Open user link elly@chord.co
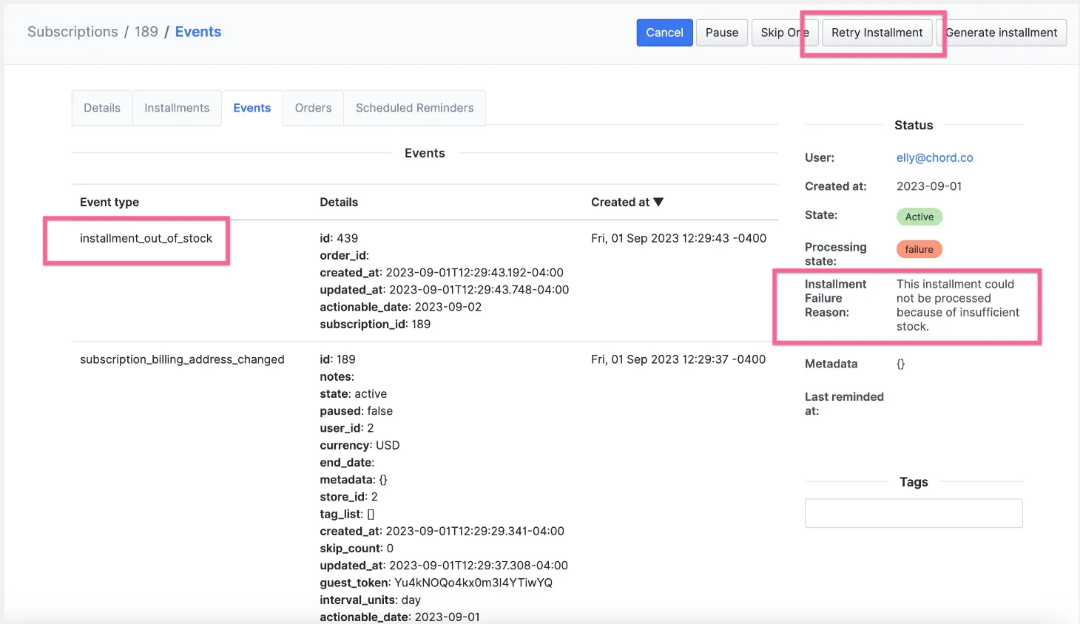This screenshot has height=624, width=1080. pyautogui.click(x=934, y=157)
